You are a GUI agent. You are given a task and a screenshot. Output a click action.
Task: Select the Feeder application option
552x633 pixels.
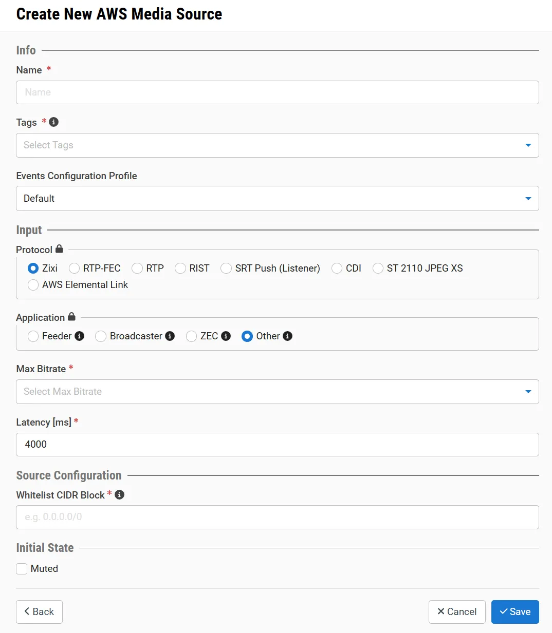pos(33,336)
